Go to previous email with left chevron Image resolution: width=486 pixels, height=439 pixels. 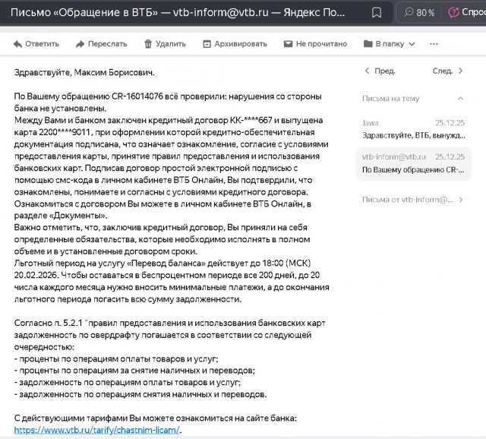coord(367,71)
